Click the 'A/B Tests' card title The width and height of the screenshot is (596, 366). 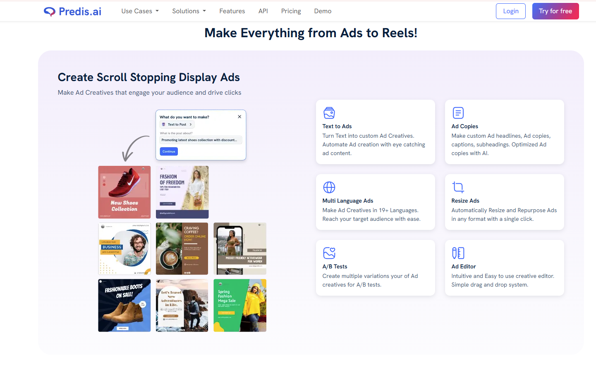[335, 267]
